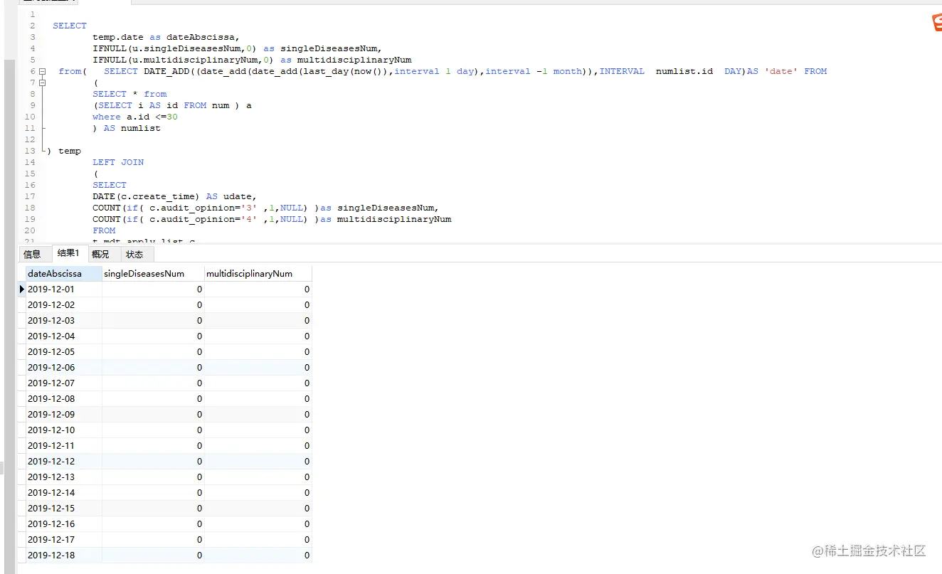Switch to the 信息 tab
The height and width of the screenshot is (574, 942).
33,253
